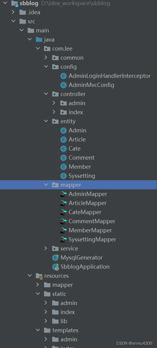Screen dimensions: 157x348
Task: Collapse the resources folder chevron
Action: pyautogui.click(x=30, y=276)
